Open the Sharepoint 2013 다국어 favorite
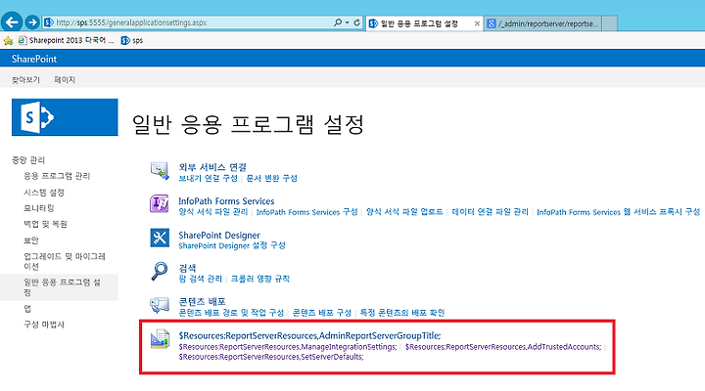The height and width of the screenshot is (391, 705). click(67, 40)
